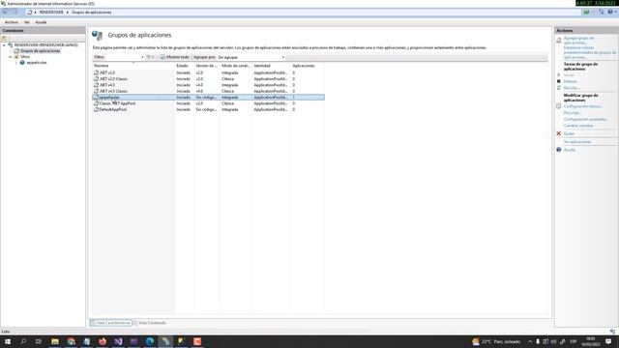Click the taskbar clock

[590, 341]
